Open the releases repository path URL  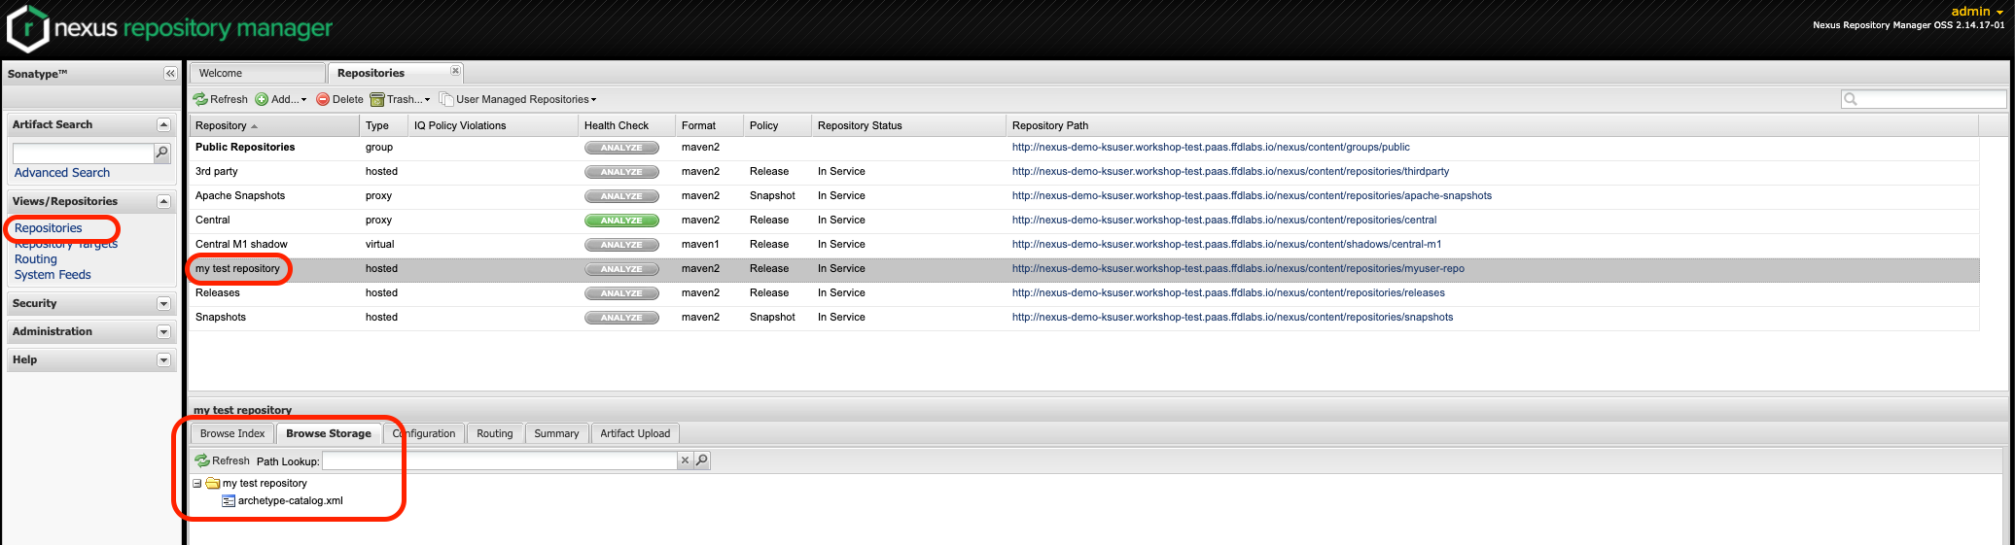click(1228, 293)
